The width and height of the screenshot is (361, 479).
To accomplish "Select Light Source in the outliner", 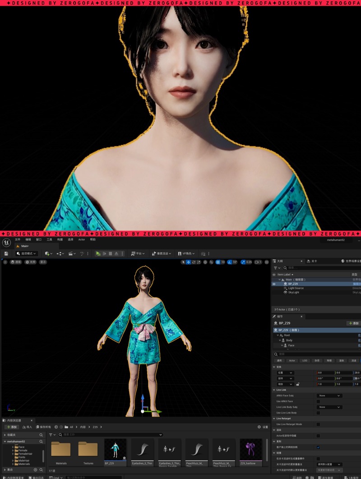I will pos(296,288).
